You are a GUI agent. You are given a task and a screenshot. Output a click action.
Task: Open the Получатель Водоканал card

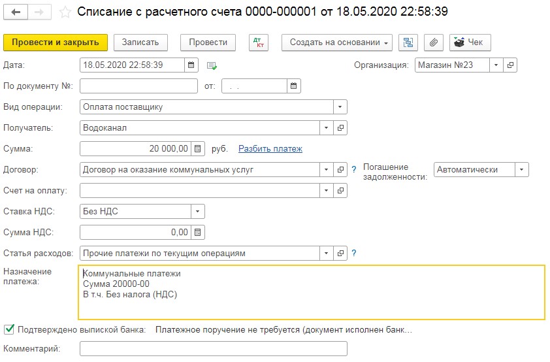coord(340,127)
